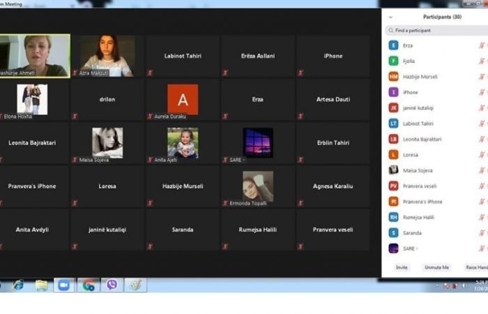Open Viber from the Windows taskbar

(112, 285)
